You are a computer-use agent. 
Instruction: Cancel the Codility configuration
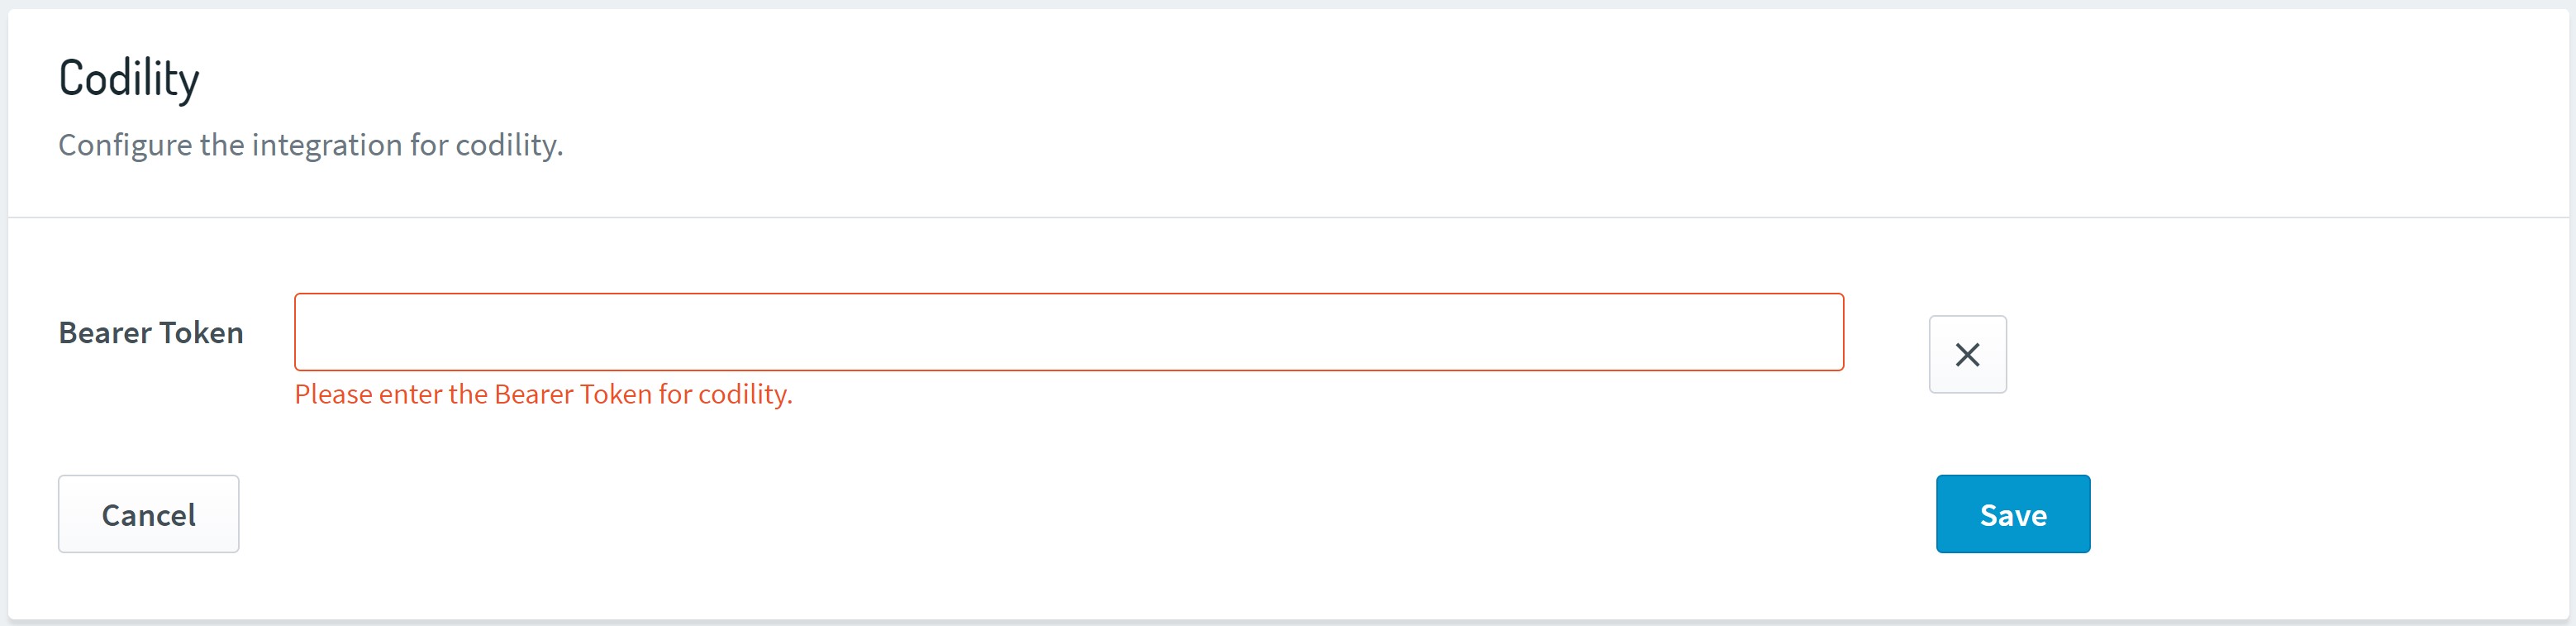pos(149,514)
